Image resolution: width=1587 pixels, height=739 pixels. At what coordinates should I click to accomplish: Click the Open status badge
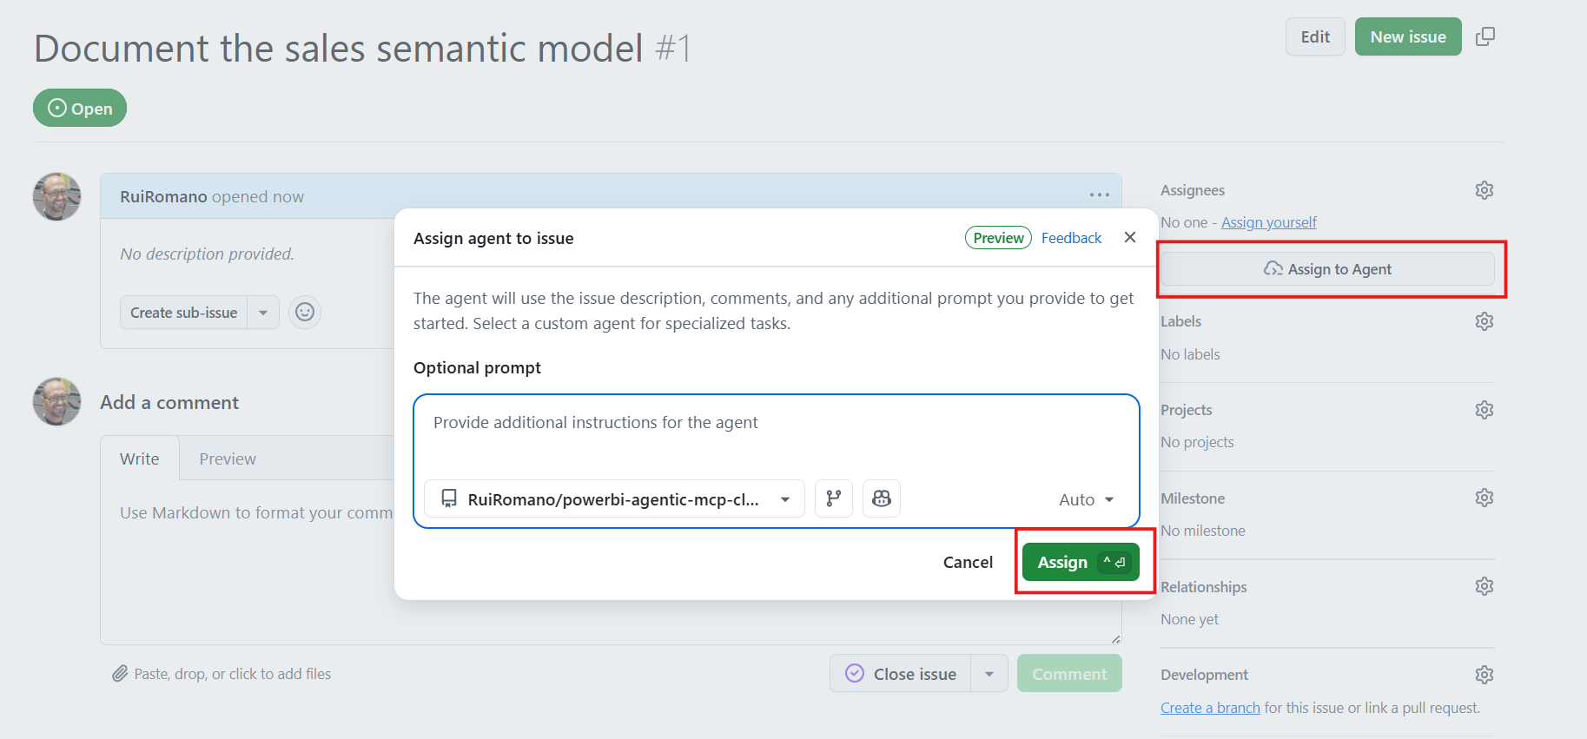[80, 108]
